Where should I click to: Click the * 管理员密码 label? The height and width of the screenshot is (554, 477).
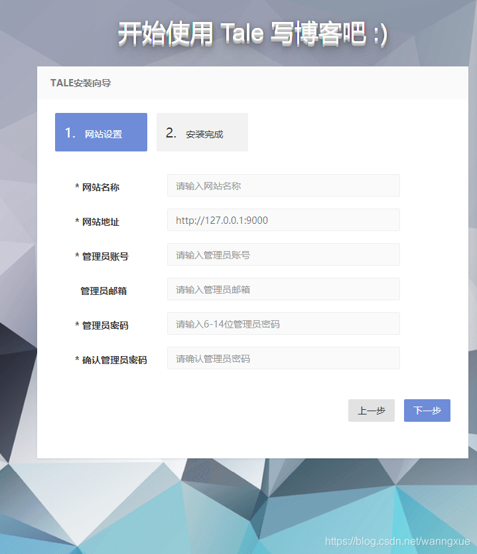click(102, 325)
